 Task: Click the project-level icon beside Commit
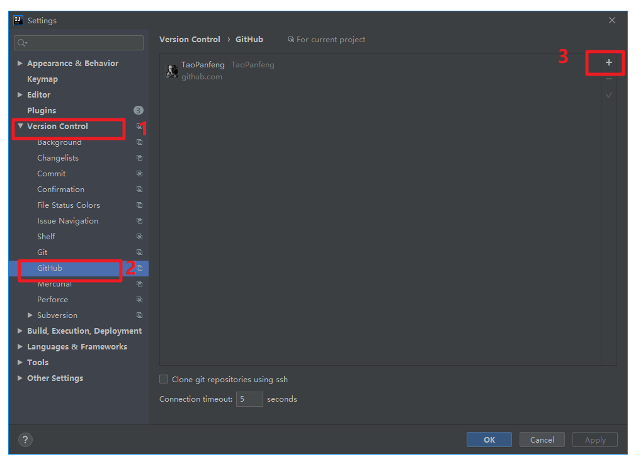[x=139, y=173]
